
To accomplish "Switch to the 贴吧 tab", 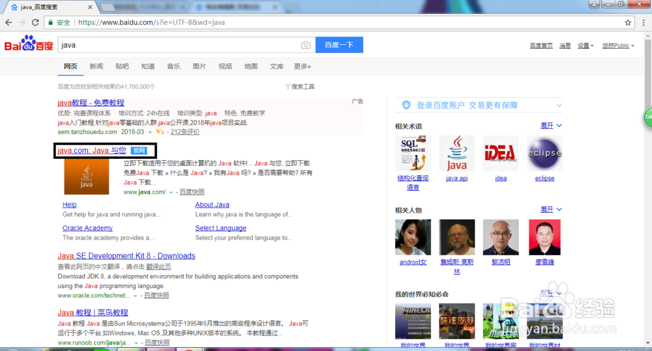I will click(122, 66).
